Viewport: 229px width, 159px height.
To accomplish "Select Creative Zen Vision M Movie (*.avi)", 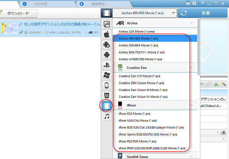I will click(155, 90).
